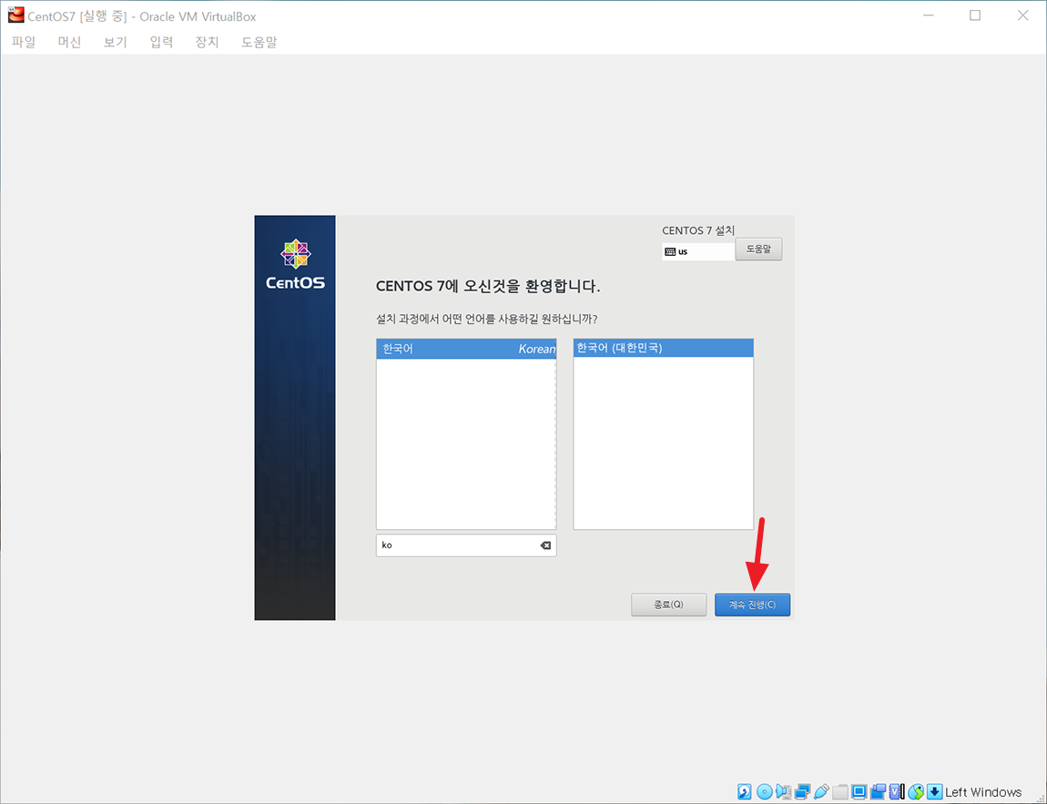Click the display status icon
The image size is (1047, 804).
point(859,791)
